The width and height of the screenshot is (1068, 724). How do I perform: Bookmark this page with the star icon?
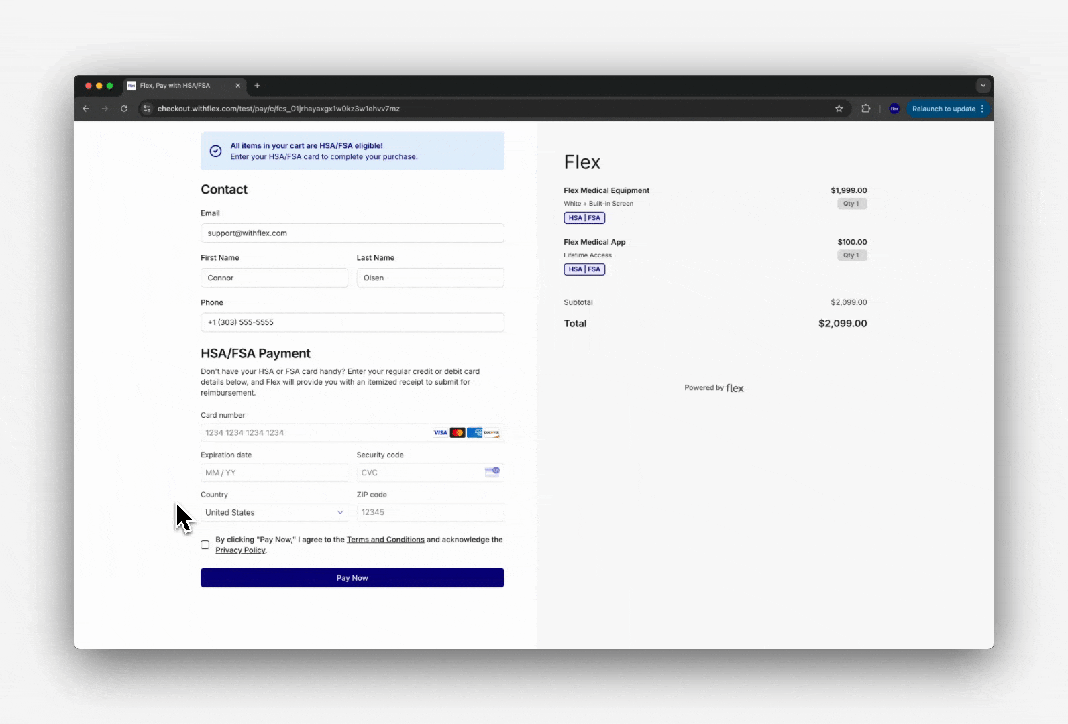(839, 109)
